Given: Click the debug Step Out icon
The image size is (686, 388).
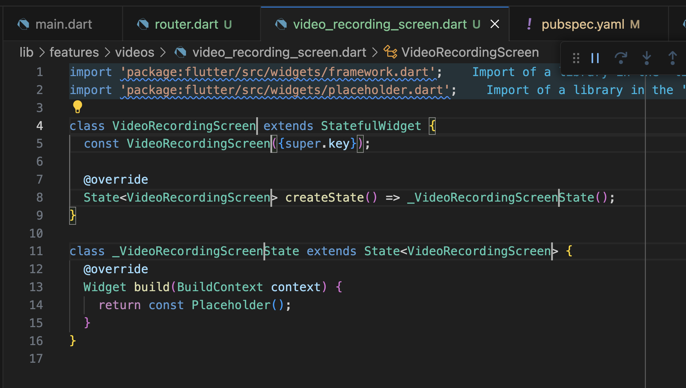Looking at the screenshot, I should pyautogui.click(x=672, y=58).
